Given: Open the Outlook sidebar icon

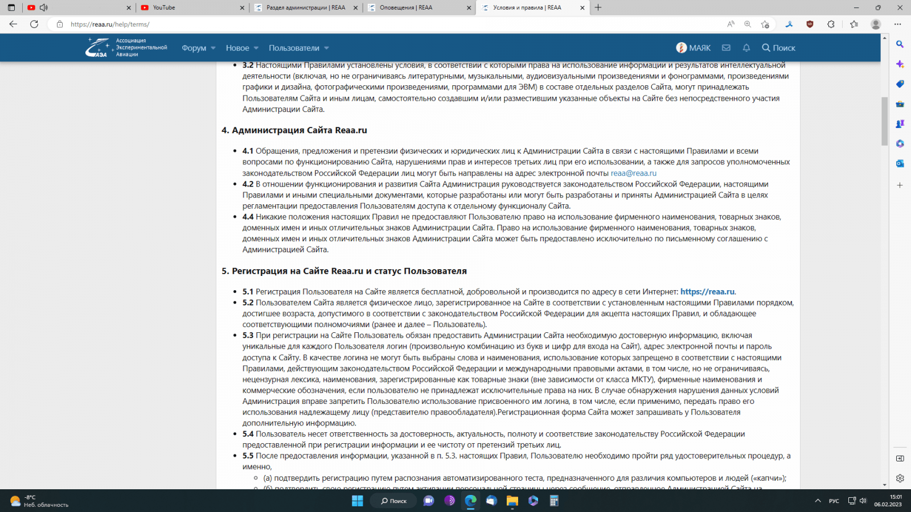Looking at the screenshot, I should pos(900,163).
